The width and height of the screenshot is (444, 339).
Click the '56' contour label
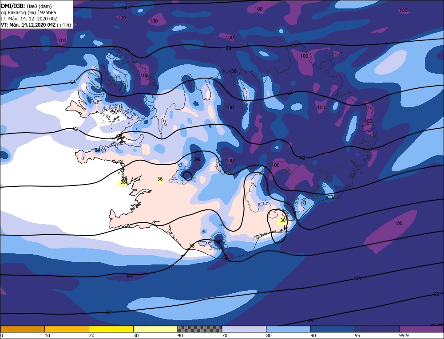(226, 257)
